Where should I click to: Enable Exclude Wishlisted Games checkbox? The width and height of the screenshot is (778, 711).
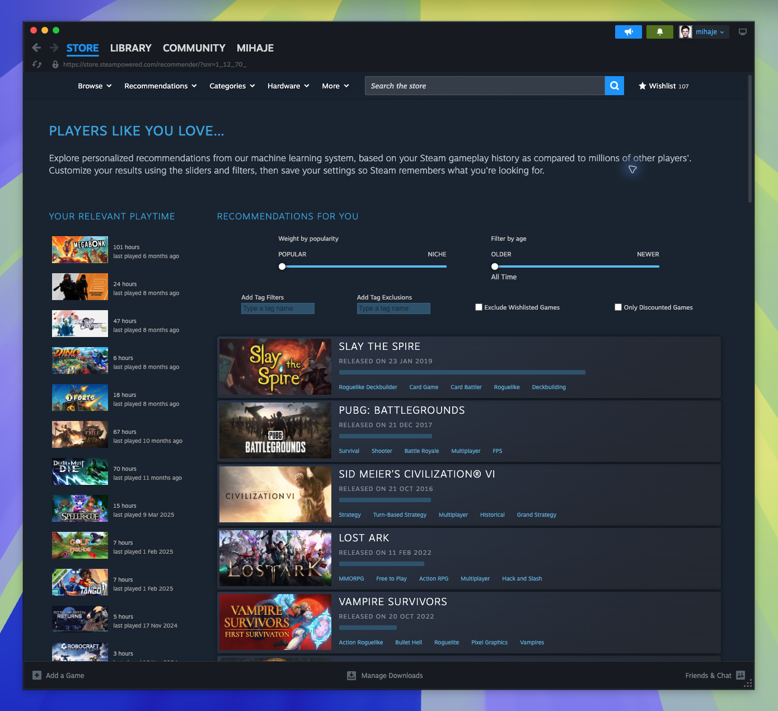point(479,307)
